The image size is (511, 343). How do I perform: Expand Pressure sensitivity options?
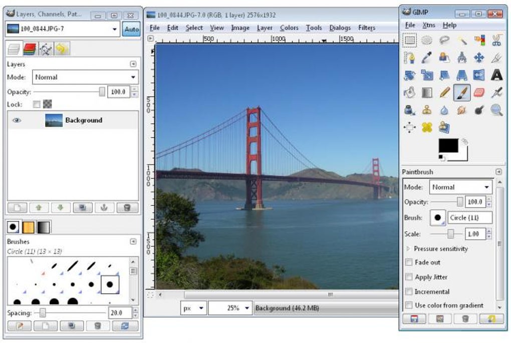click(408, 248)
